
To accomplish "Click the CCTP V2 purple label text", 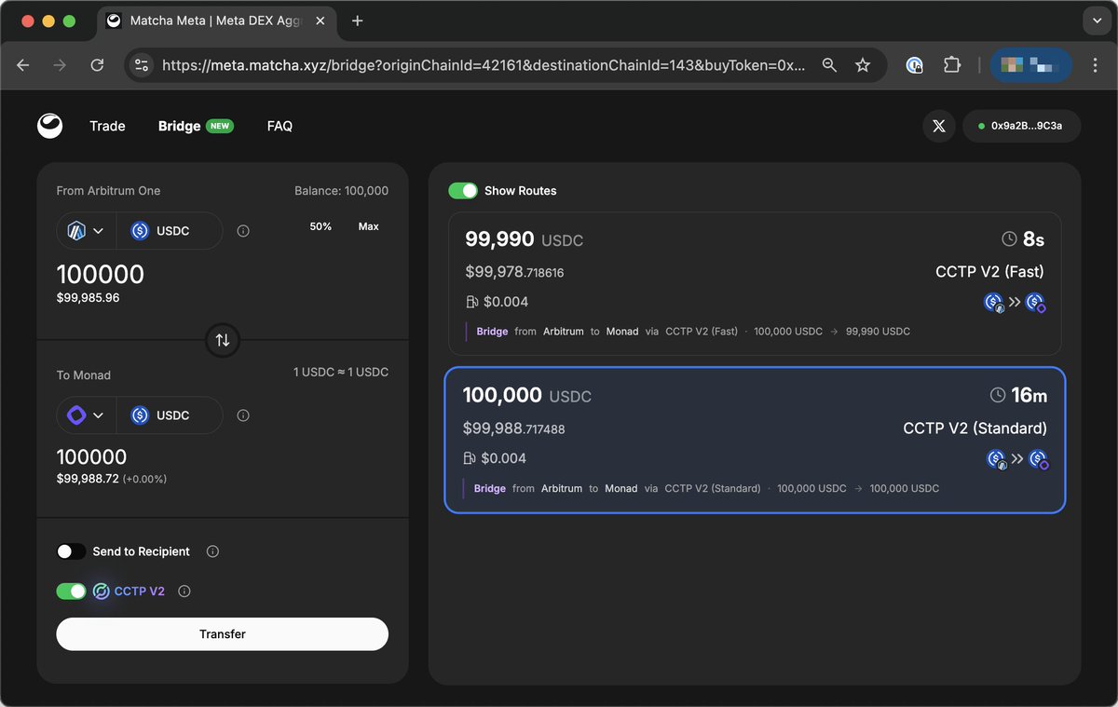I will tap(140, 591).
